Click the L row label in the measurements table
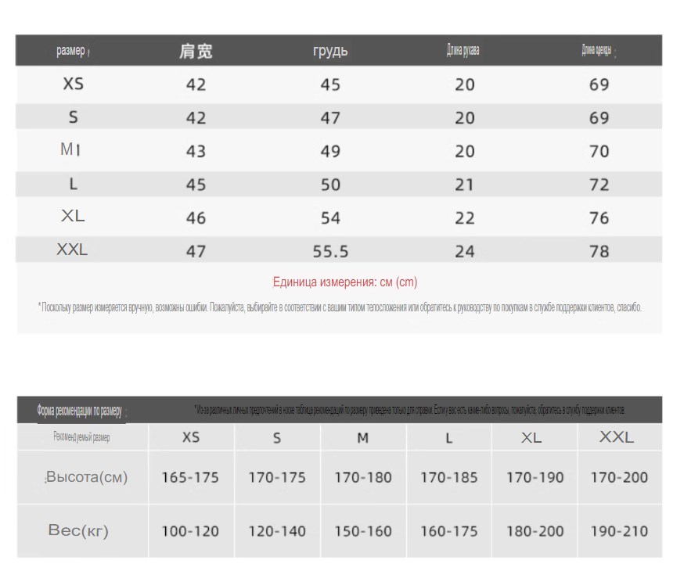 (x=74, y=184)
